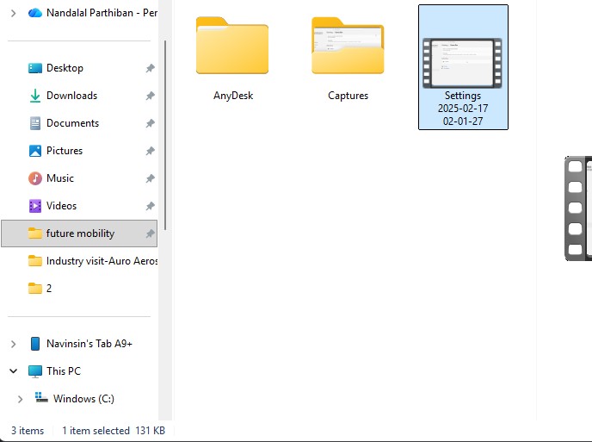Unpin Videos using its pin icon
The image size is (592, 442).
click(151, 206)
